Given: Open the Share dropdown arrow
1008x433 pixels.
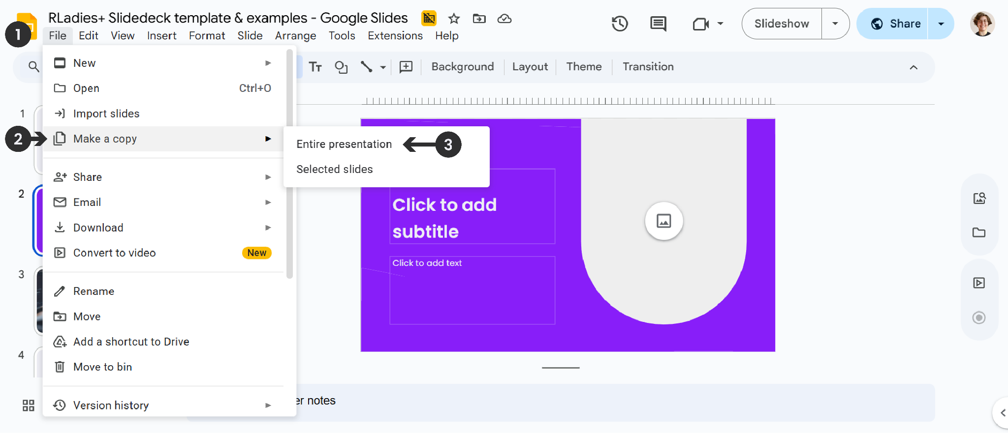Looking at the screenshot, I should 941,24.
